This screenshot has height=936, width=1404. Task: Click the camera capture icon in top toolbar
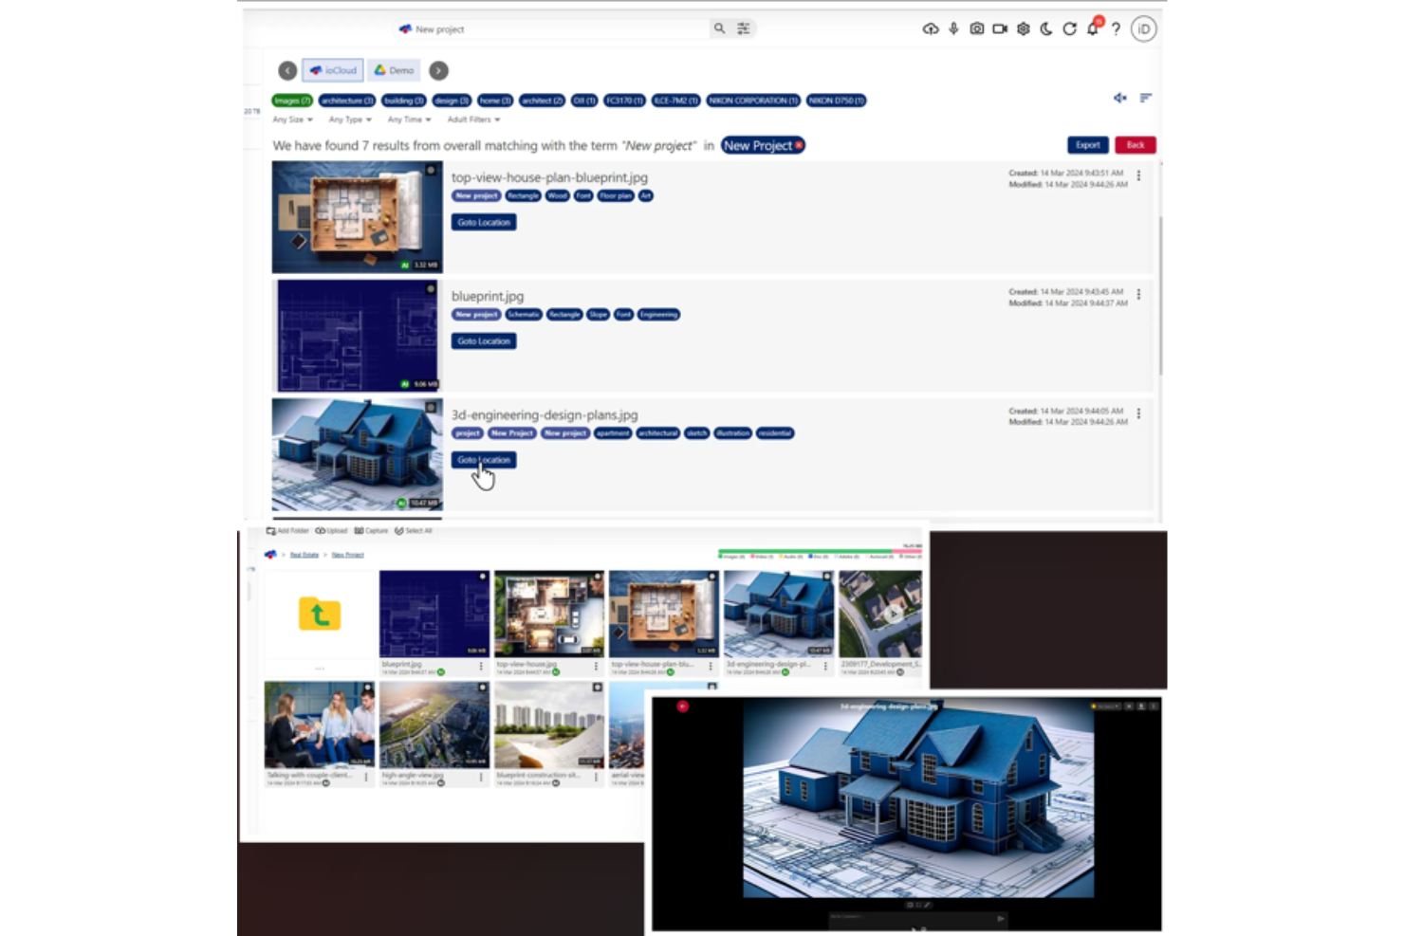977,28
